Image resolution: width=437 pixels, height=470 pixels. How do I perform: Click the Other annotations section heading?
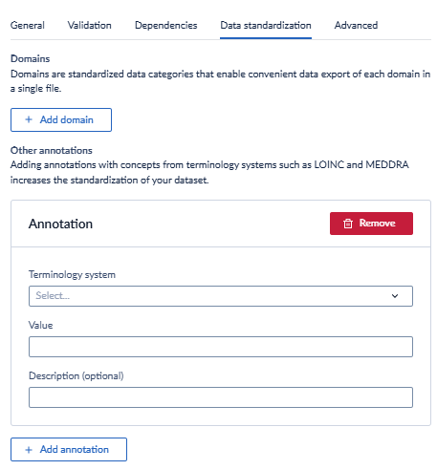click(x=52, y=150)
